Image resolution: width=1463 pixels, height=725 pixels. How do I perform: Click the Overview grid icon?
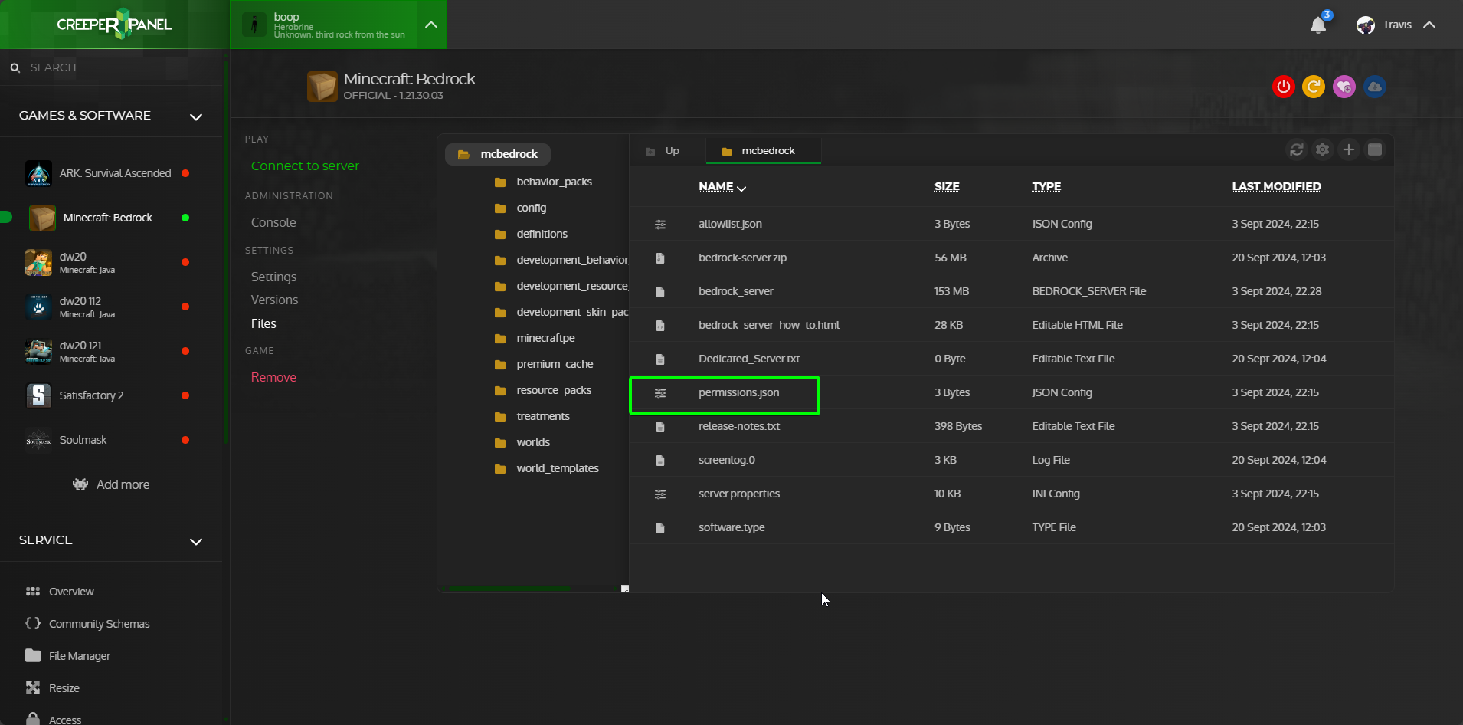pos(33,592)
